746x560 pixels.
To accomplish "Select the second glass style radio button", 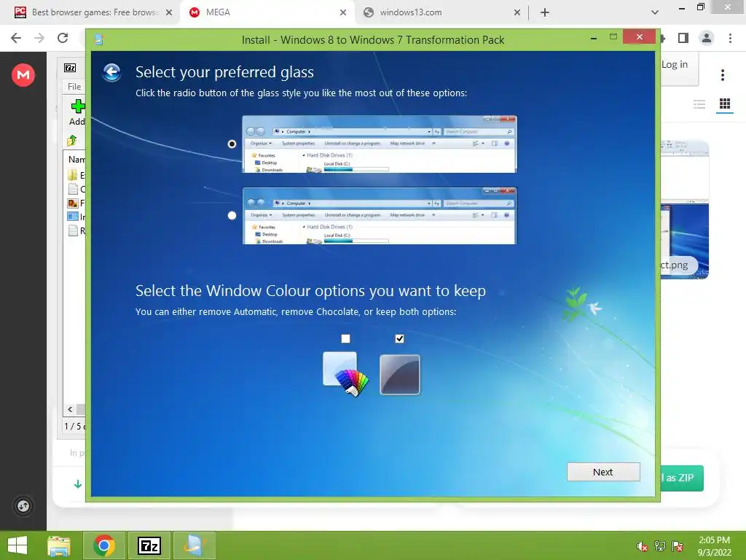I will click(232, 215).
